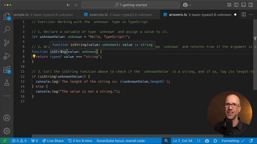Open the ports forwarded status item
The height and width of the screenshot is (144, 257).
point(35,141)
